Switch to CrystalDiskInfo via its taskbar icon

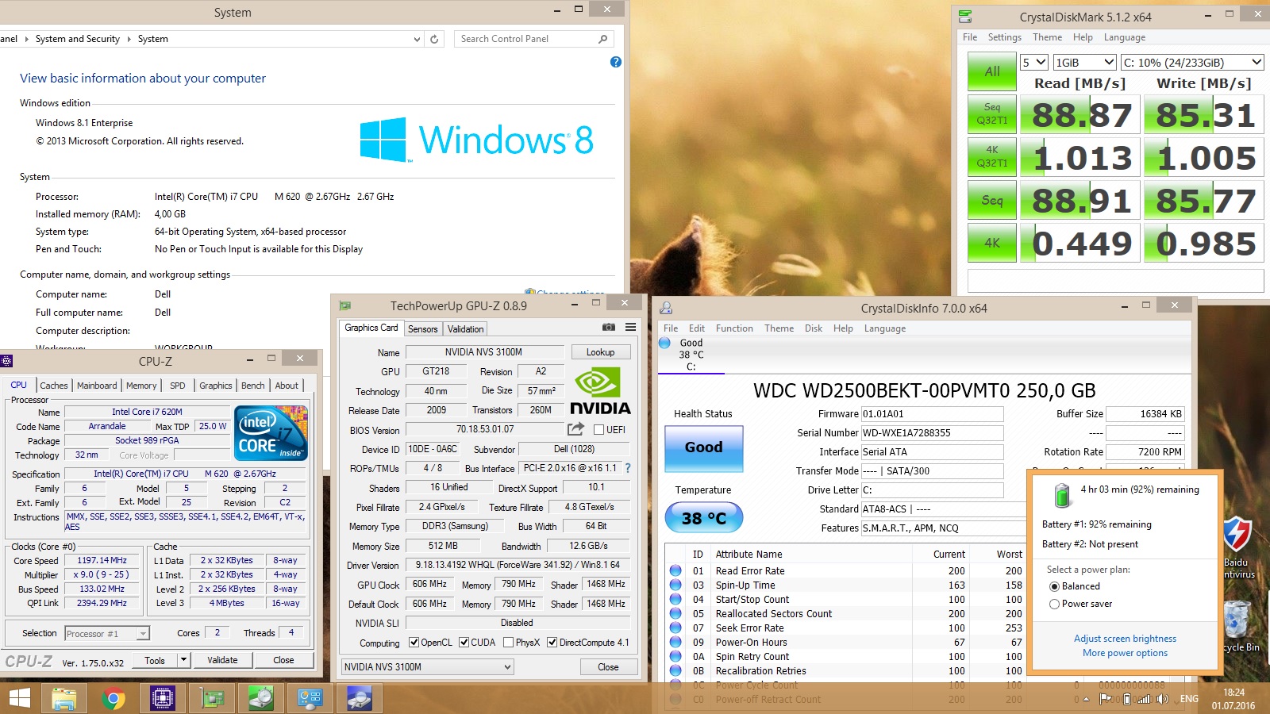(360, 698)
